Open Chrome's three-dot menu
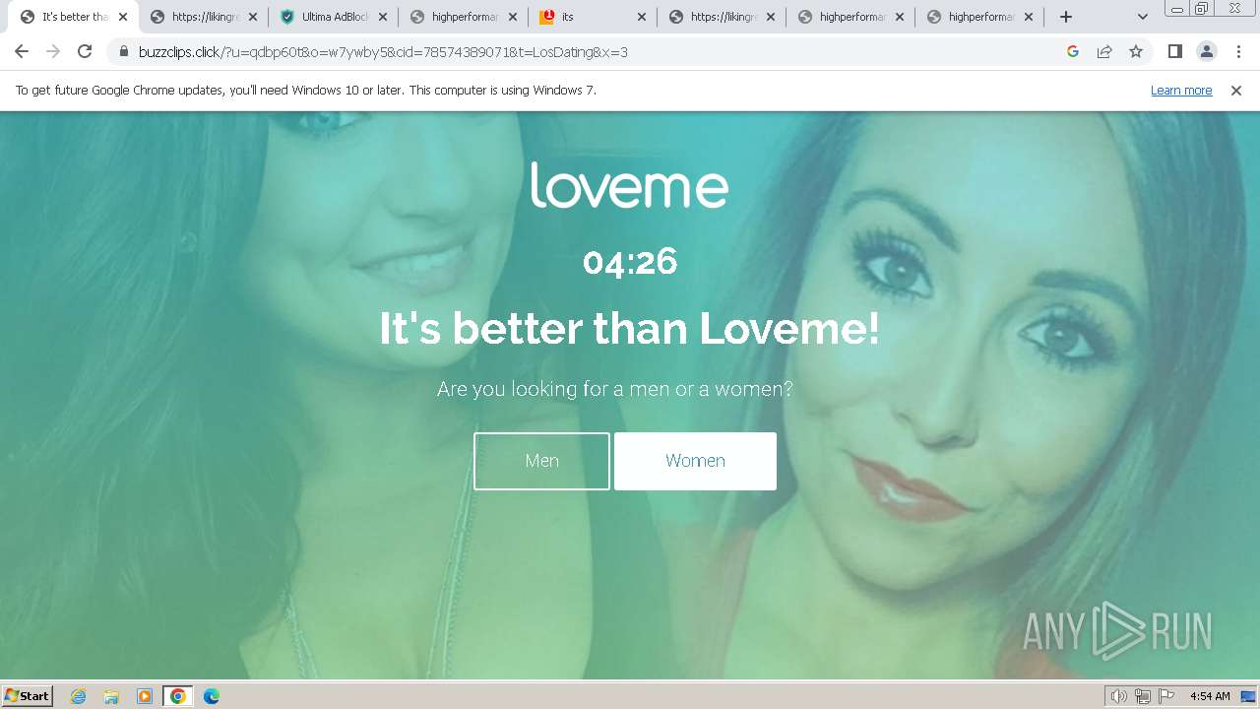This screenshot has height=709, width=1260. tap(1238, 52)
